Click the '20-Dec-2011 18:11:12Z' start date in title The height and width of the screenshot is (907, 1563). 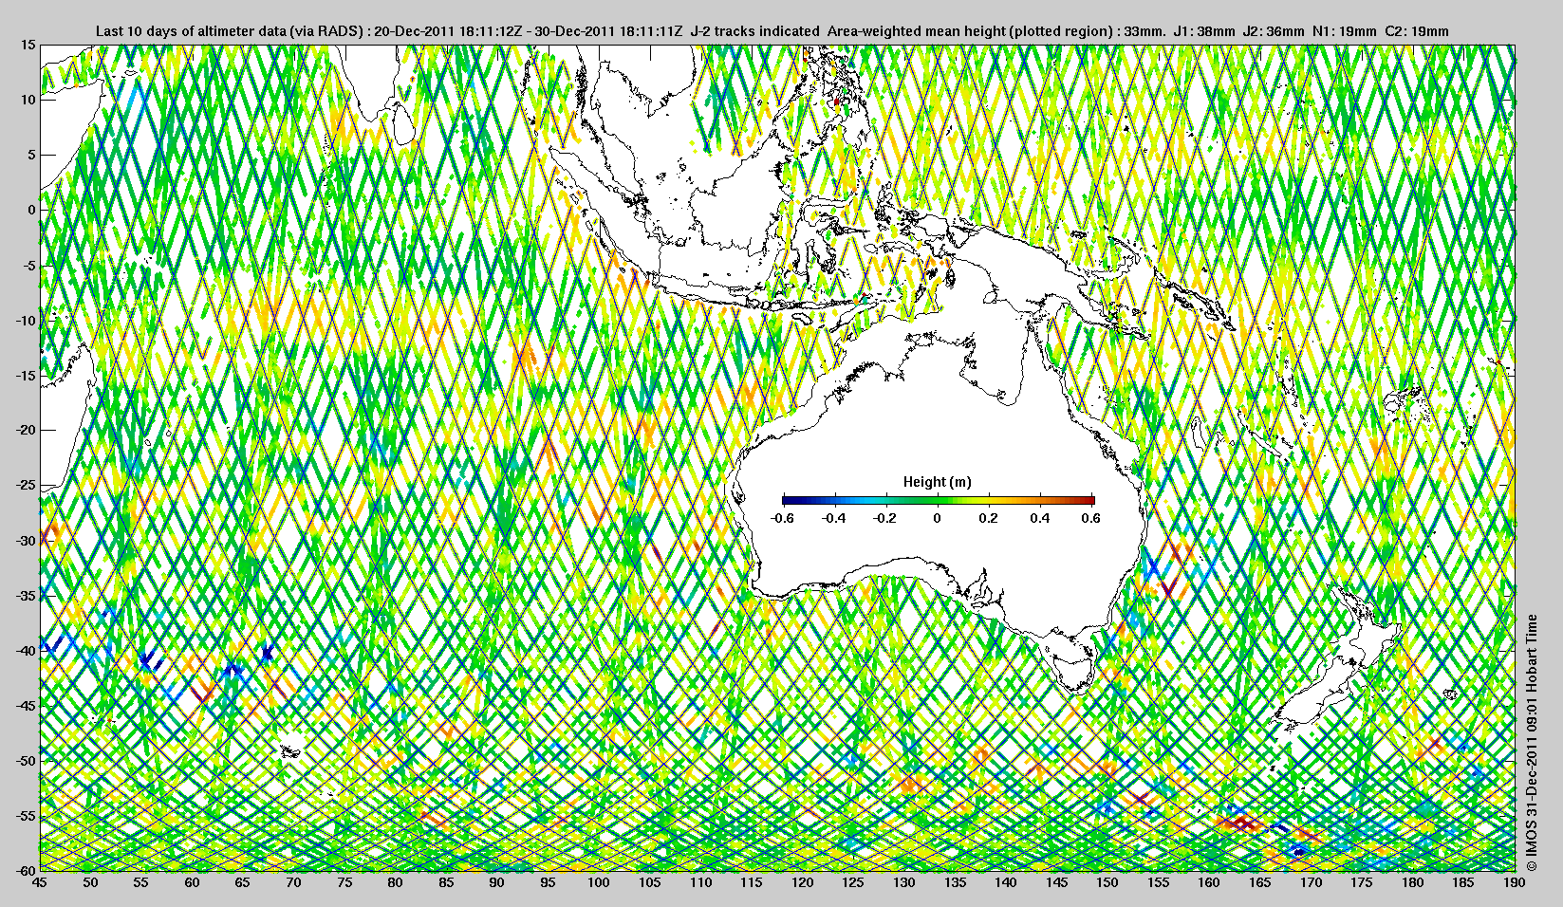(450, 31)
